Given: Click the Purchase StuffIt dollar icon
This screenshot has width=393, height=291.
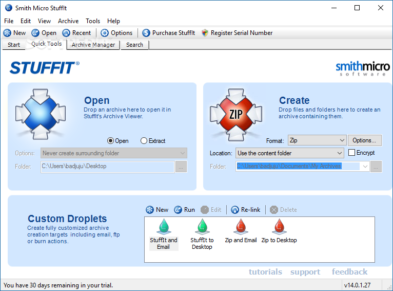Looking at the screenshot, I should pyautogui.click(x=146, y=33).
